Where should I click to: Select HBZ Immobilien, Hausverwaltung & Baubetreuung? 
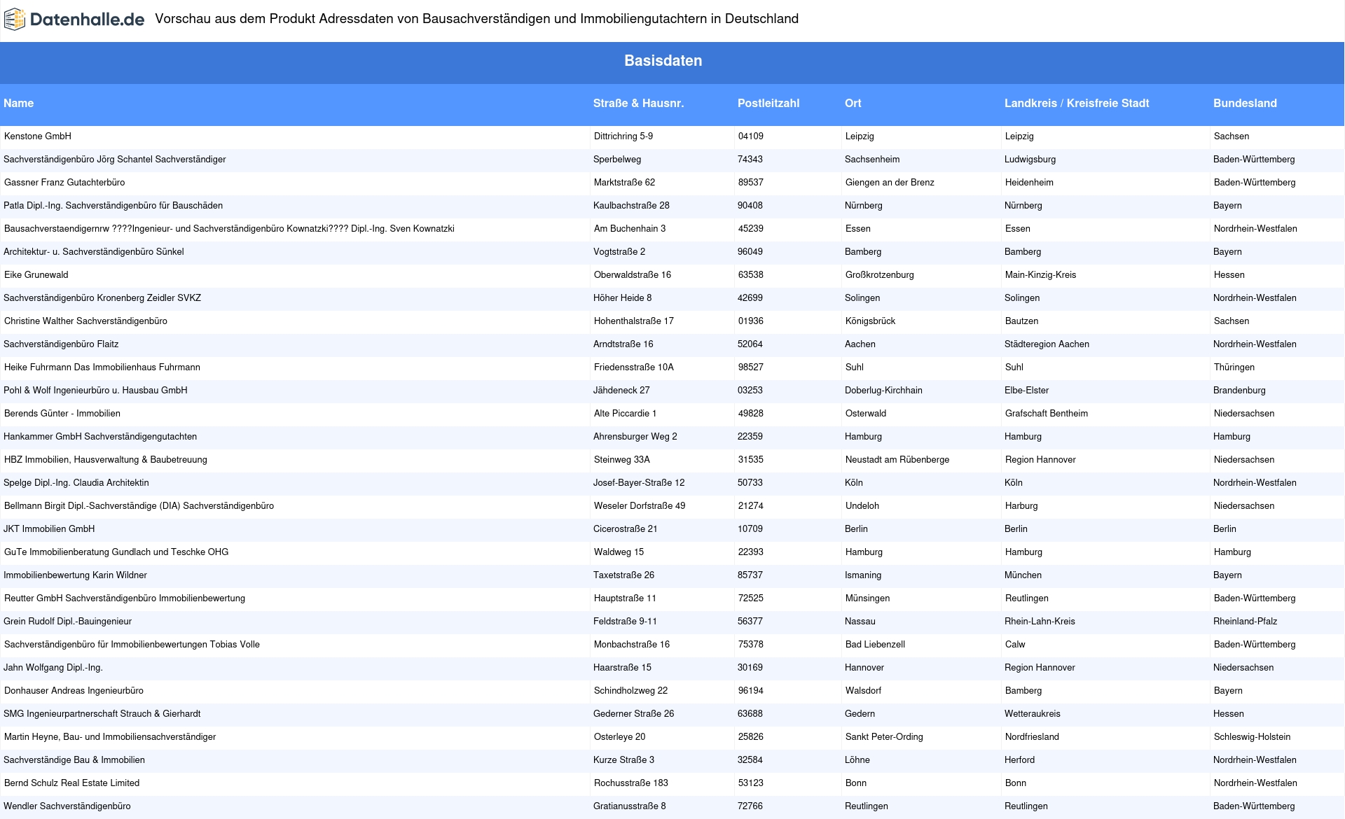[106, 459]
